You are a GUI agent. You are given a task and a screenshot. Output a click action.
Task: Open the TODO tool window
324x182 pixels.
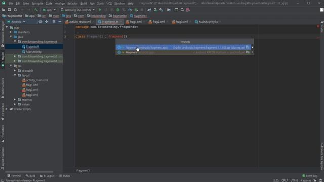click(x=65, y=176)
